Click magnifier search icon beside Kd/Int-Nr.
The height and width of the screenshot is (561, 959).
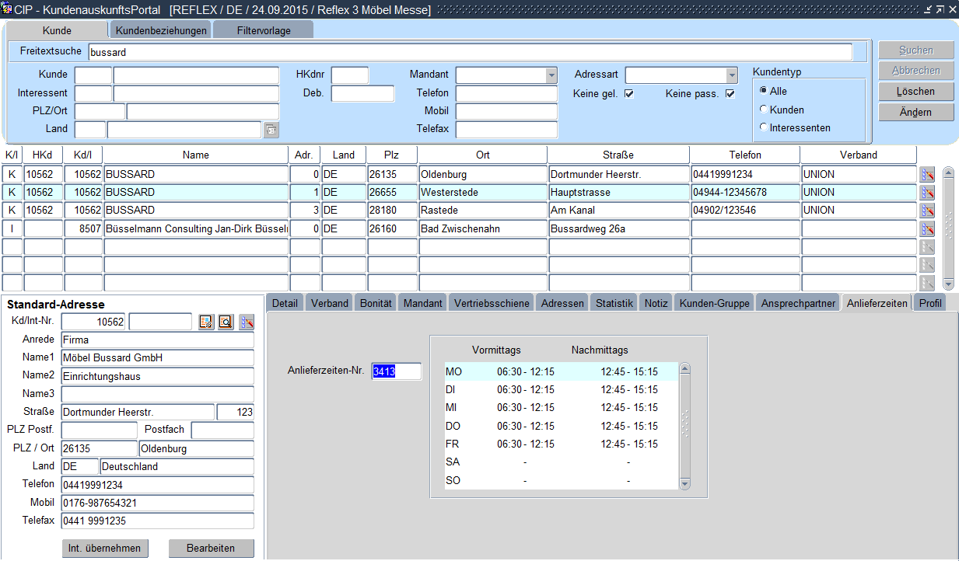point(226,322)
